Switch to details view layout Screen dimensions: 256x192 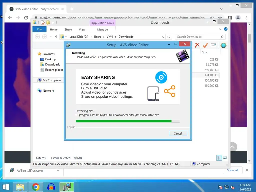point(219,158)
